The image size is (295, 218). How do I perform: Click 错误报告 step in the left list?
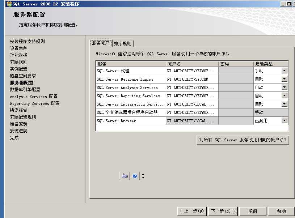point(18,110)
